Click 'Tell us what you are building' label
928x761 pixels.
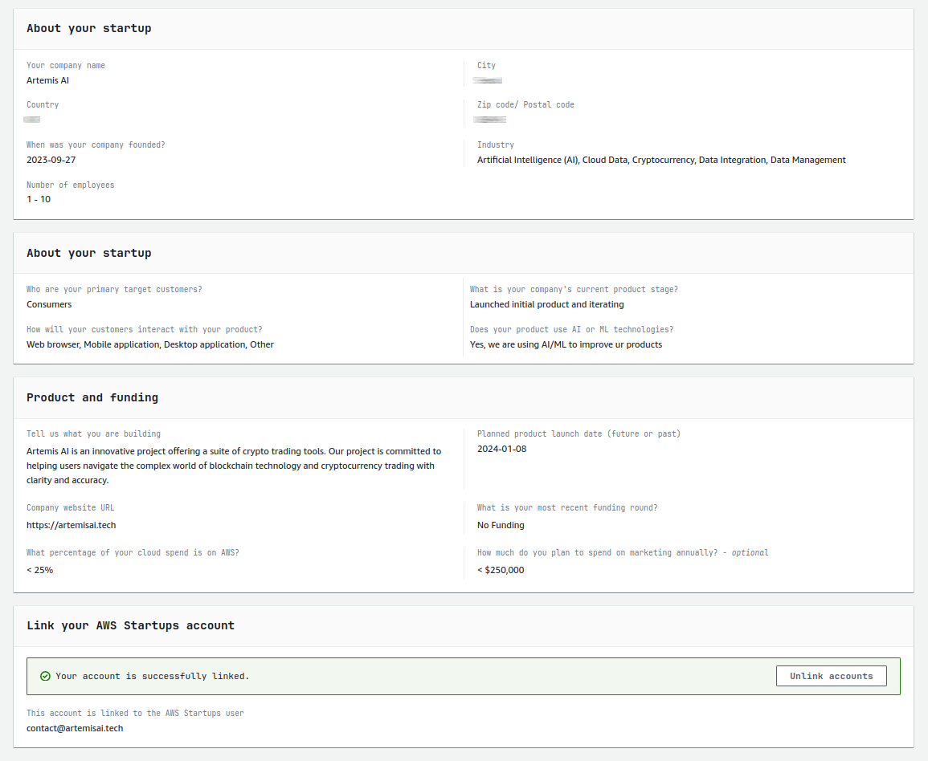[93, 434]
